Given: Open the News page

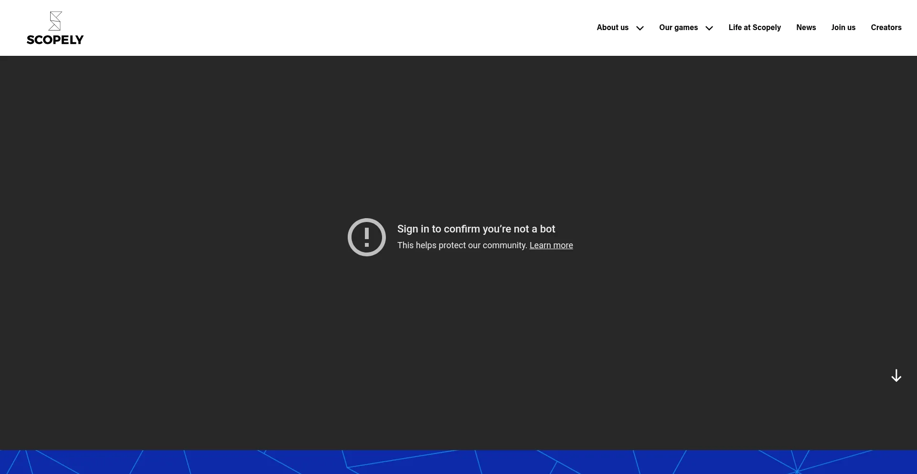Looking at the screenshot, I should coord(806,28).
